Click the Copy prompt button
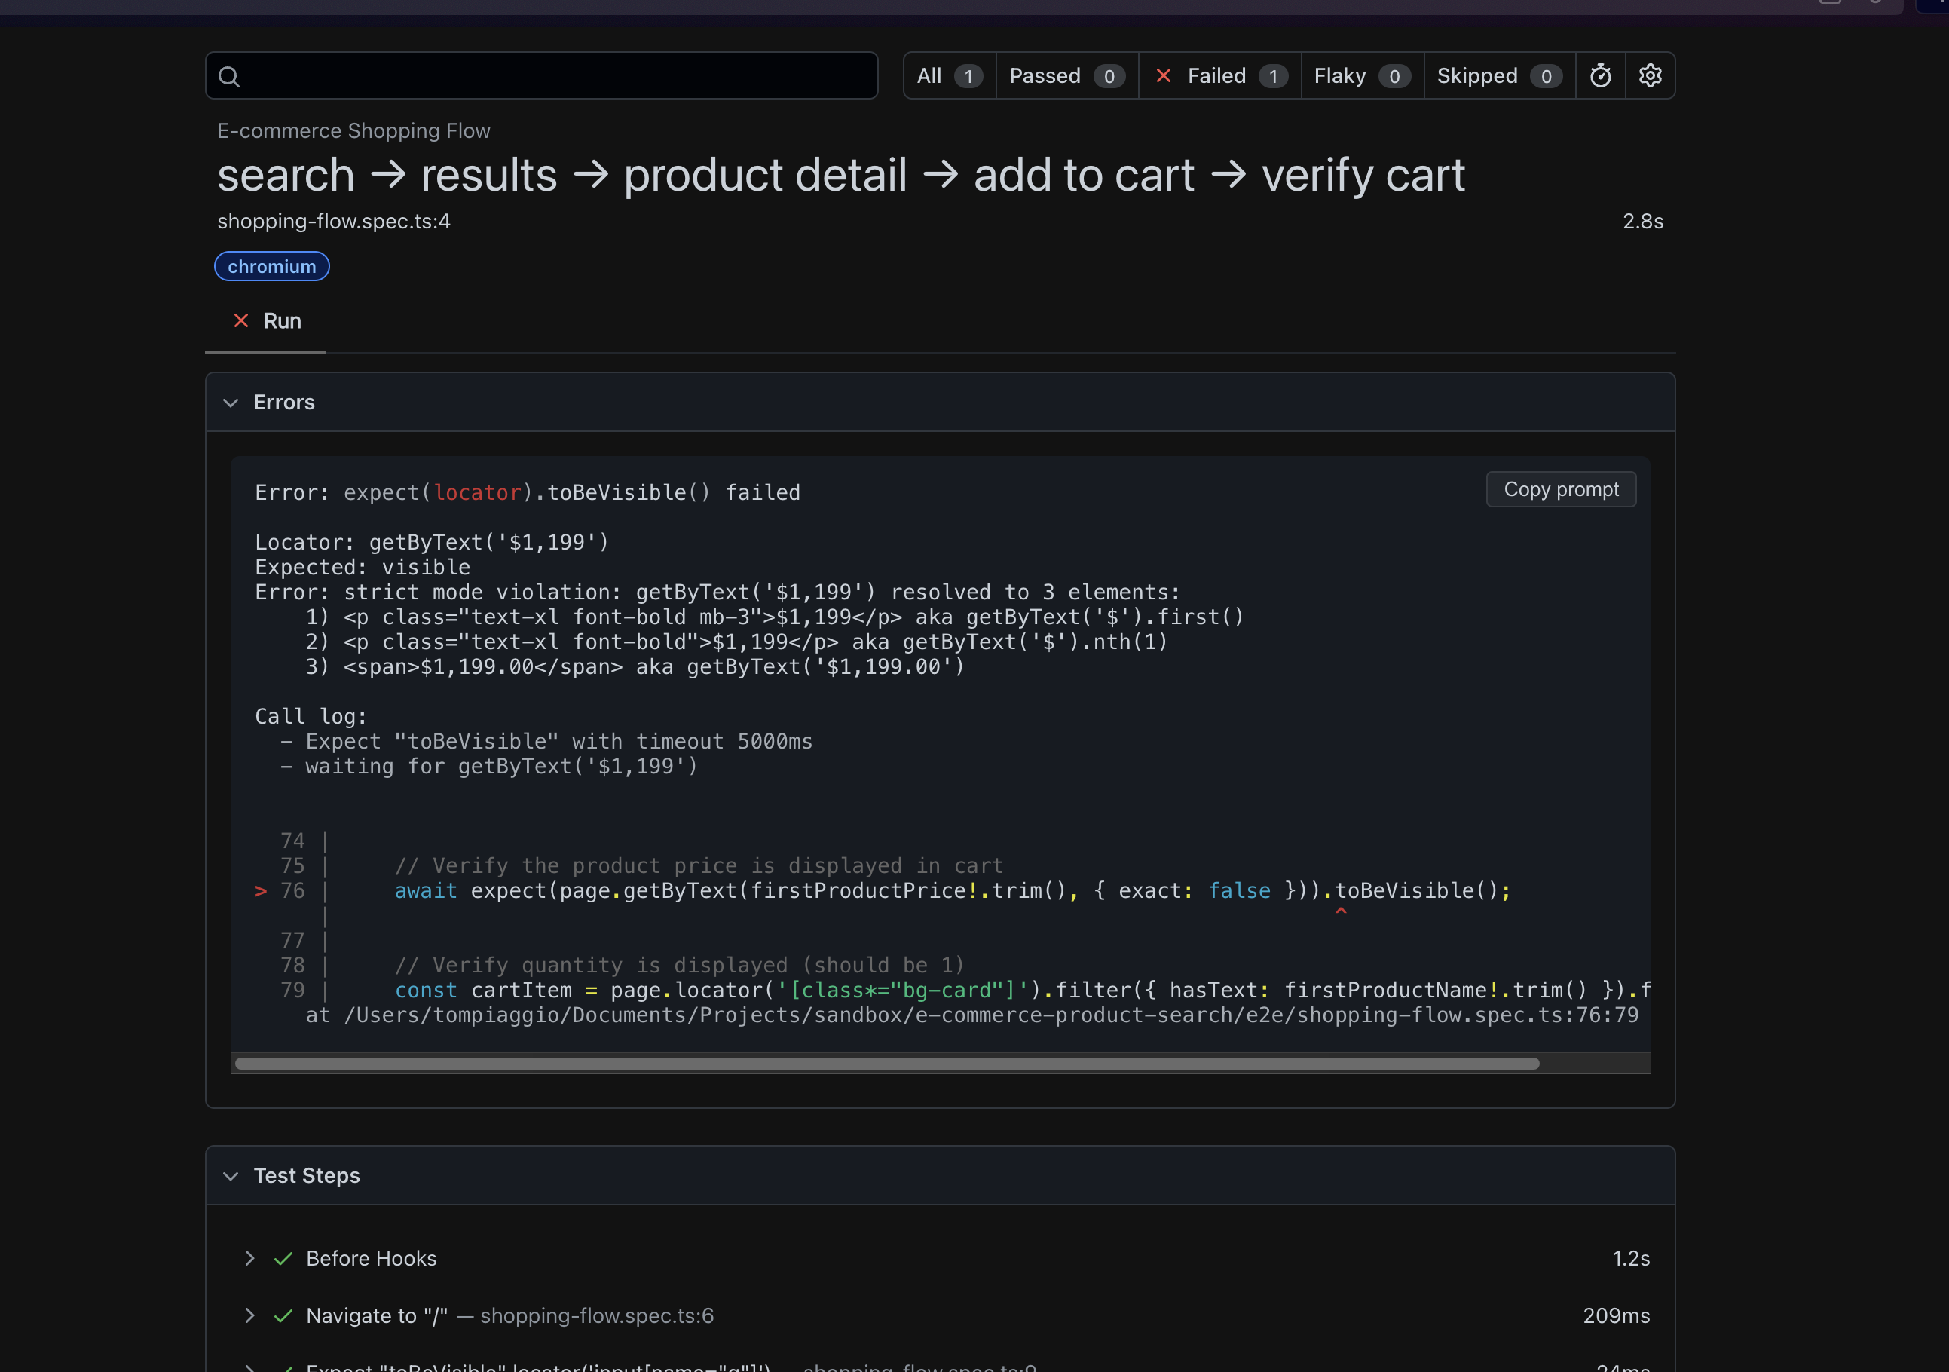 (x=1560, y=489)
